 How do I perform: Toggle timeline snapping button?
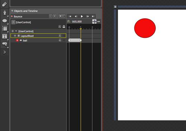coord(94,21)
